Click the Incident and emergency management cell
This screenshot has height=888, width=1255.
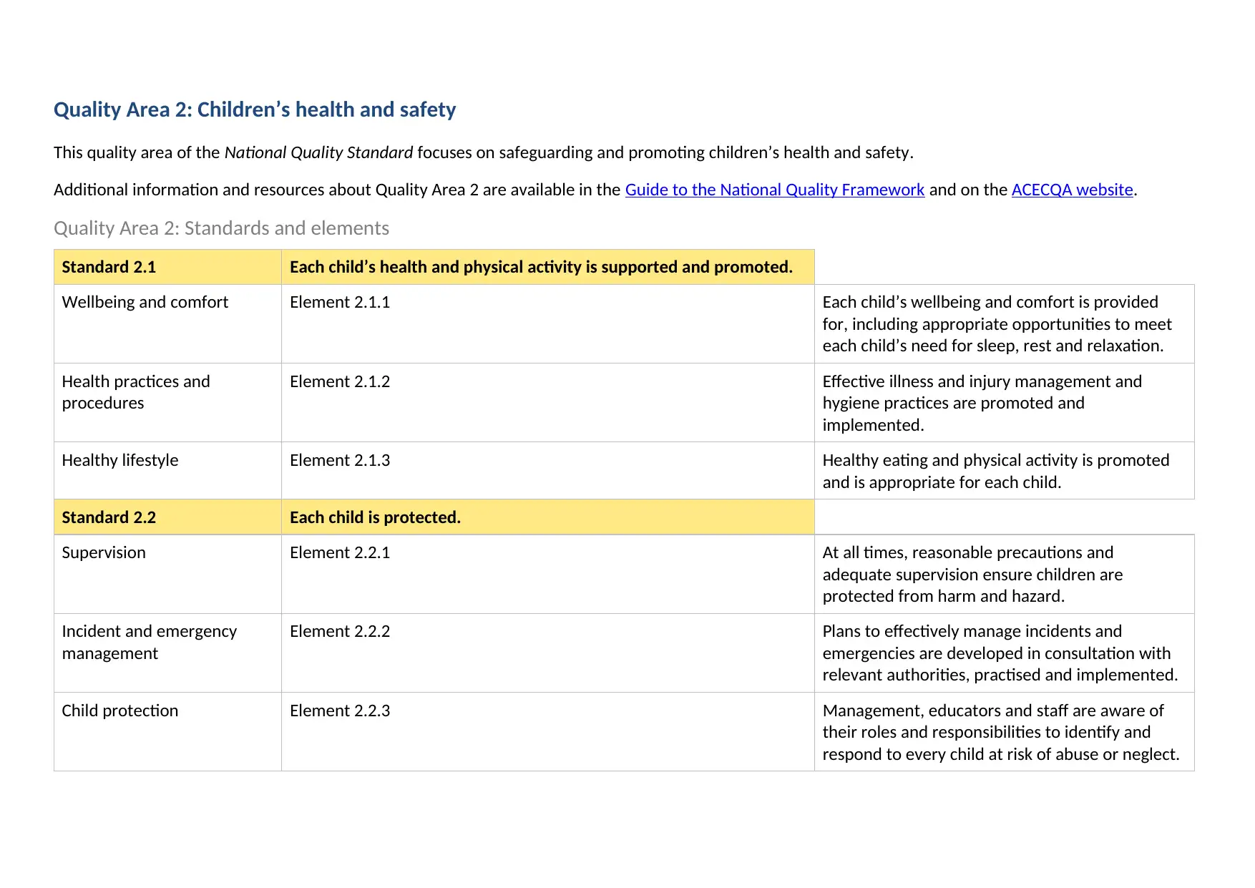[x=167, y=653]
